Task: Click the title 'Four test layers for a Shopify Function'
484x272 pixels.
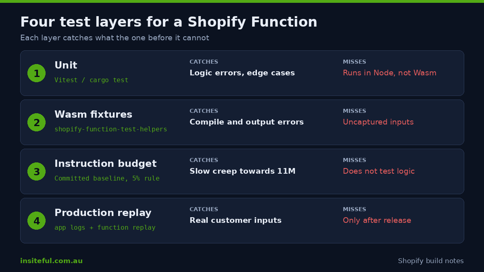Action: [x=169, y=22]
